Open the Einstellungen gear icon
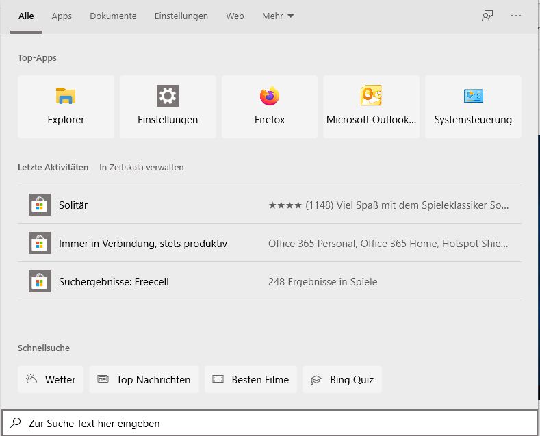This screenshot has width=540, height=436. 168,96
